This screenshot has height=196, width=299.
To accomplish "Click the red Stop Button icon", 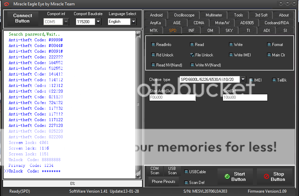I will click(x=266, y=177).
